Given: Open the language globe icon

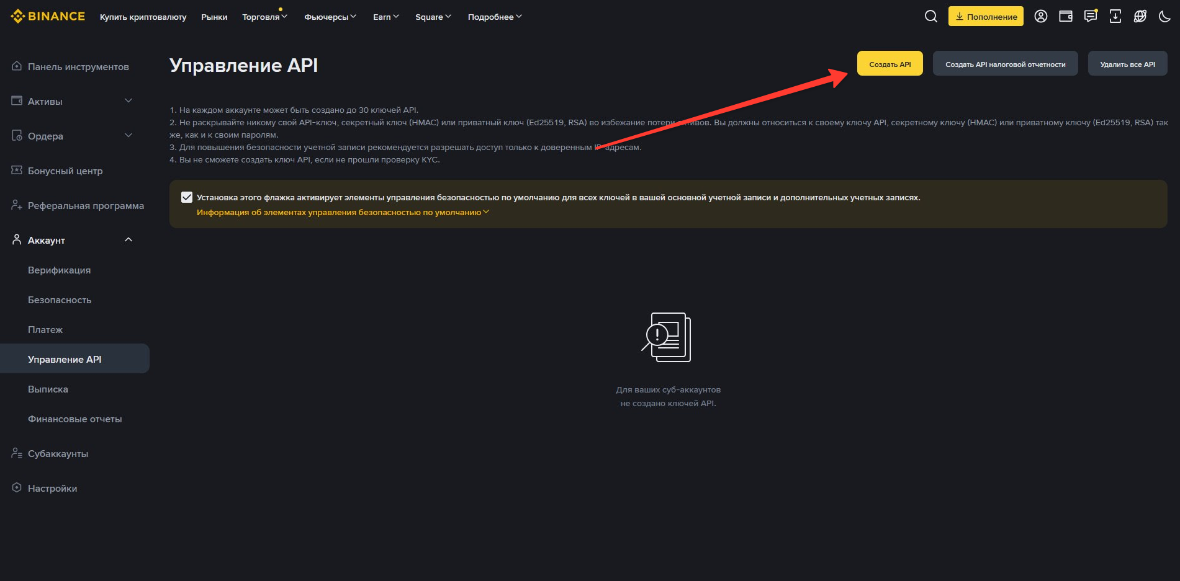Looking at the screenshot, I should [x=1140, y=16].
